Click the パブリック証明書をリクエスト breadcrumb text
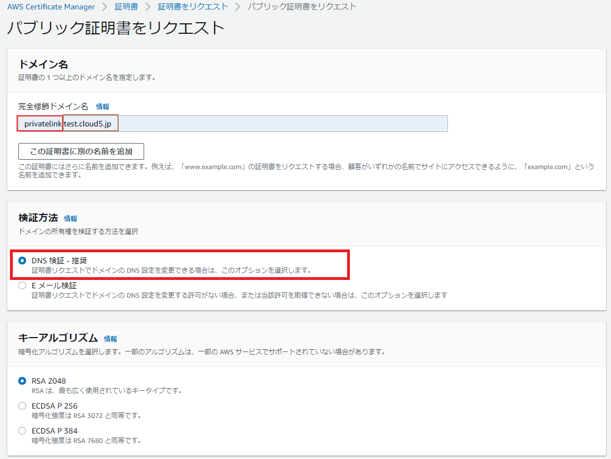Image resolution: width=611 pixels, height=459 pixels. point(302,7)
